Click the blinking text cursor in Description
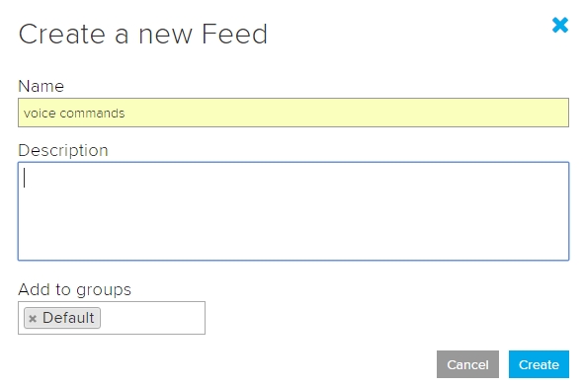Screen dimensions: 583x387 coord(25,178)
